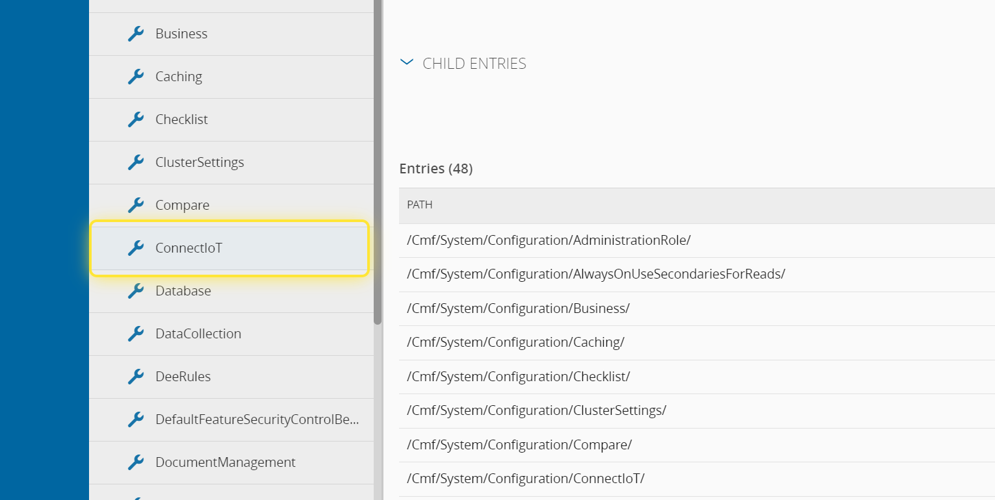Collapse the Child Entries section chevron

click(407, 63)
